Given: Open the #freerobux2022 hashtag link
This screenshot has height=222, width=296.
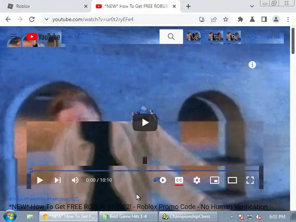Looking at the screenshot, I should tap(62, 199).
